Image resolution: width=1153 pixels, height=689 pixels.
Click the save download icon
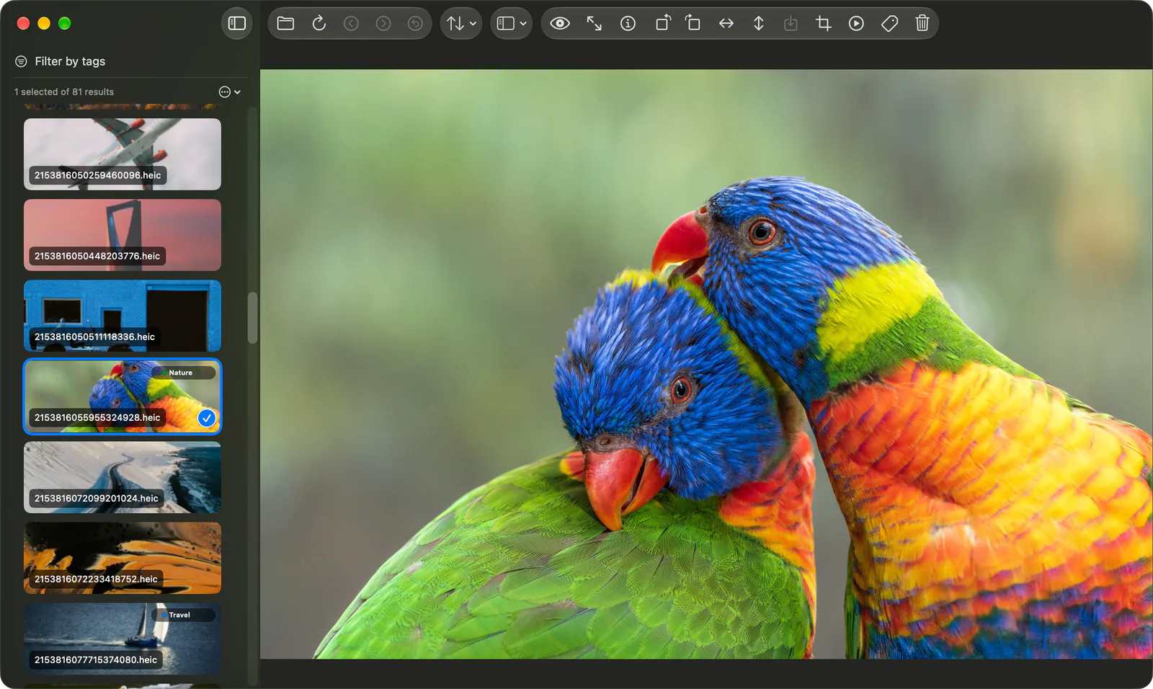[x=791, y=24]
